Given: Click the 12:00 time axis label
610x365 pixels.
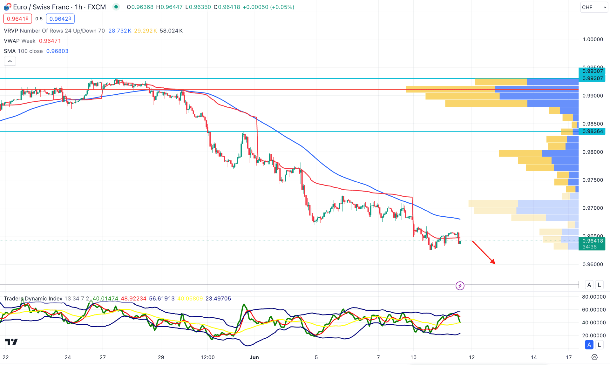Looking at the screenshot, I should [x=207, y=357].
